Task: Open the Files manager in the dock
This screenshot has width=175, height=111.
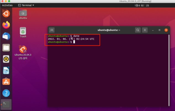Action: pyautogui.click(x=6, y=48)
